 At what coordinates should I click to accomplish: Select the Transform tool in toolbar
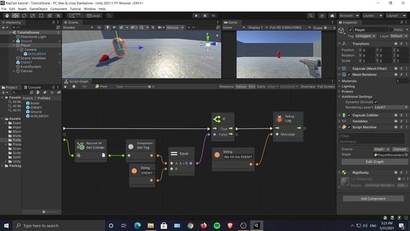pyautogui.click(x=50, y=15)
